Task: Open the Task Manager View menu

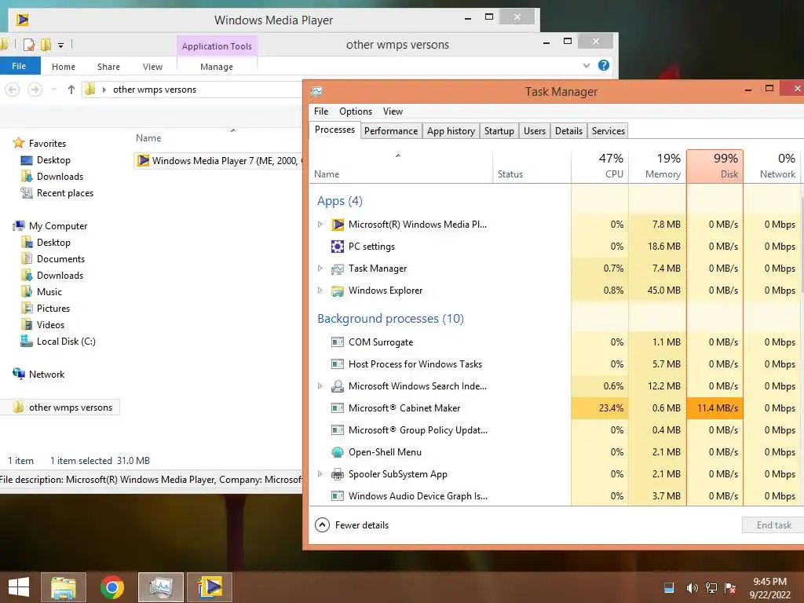Action: (393, 111)
